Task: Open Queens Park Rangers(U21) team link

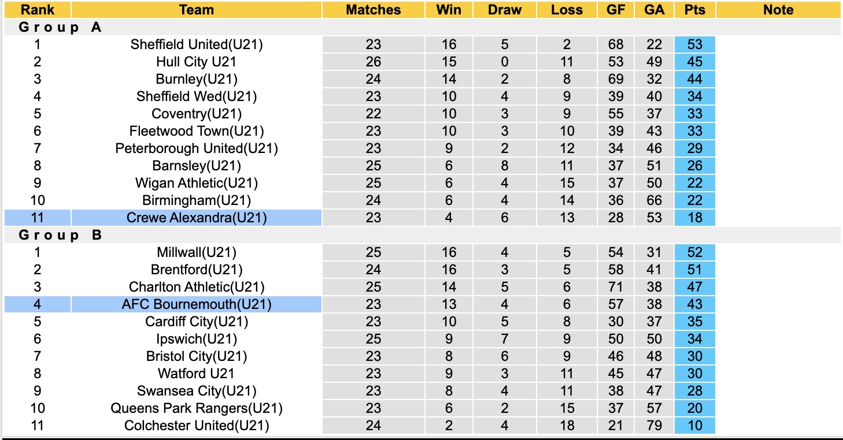Action: coord(197,408)
